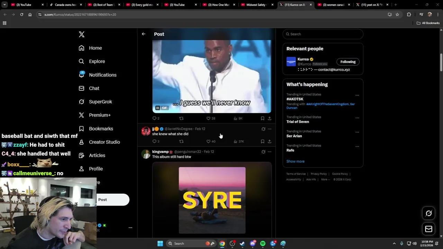Open more options for Trial of Seven
443x249 pixels.
357,118
